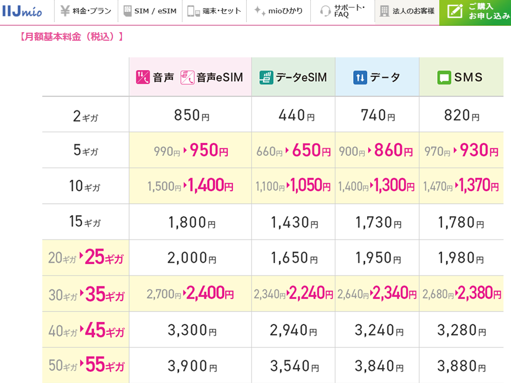This screenshot has height=383, width=511.
Task: Open the 法人のお客様 page
Action: [407, 11]
